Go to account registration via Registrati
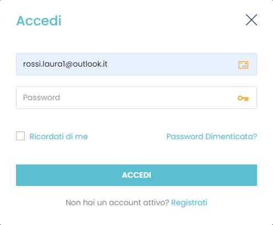The image size is (273, 225). (189, 202)
